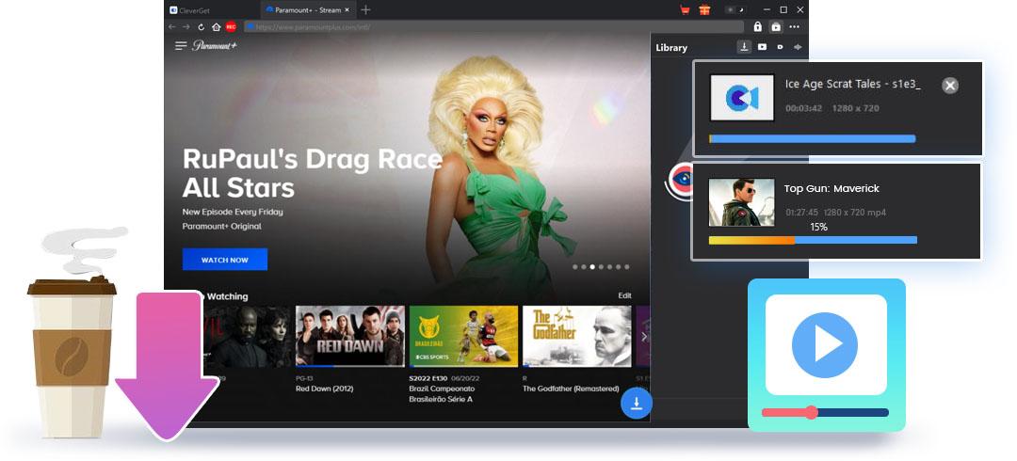This screenshot has height=461, width=1017.
Task: Click the blue download button
Action: (x=637, y=403)
